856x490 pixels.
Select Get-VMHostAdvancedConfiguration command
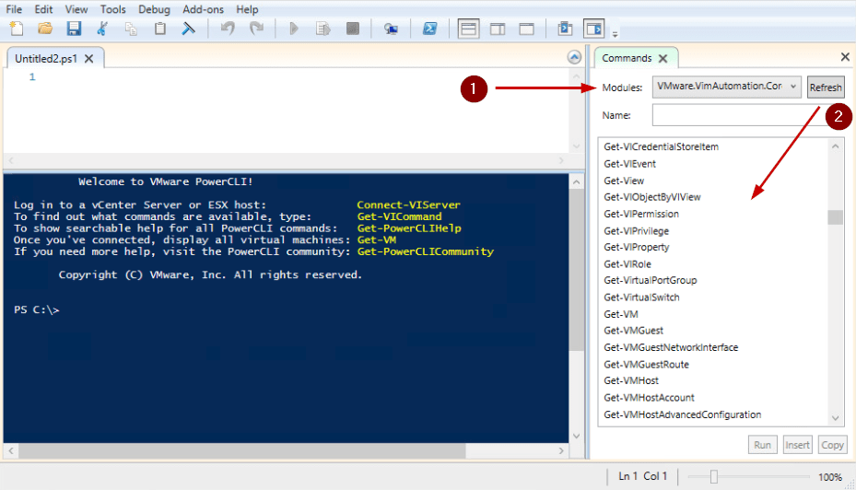(683, 414)
